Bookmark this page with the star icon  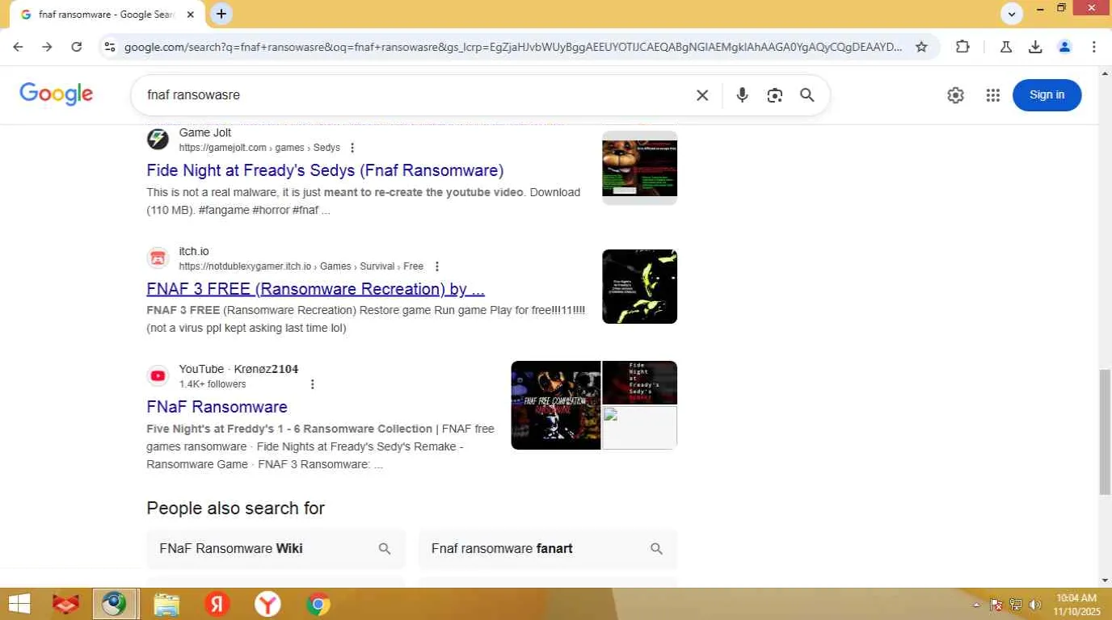click(921, 47)
